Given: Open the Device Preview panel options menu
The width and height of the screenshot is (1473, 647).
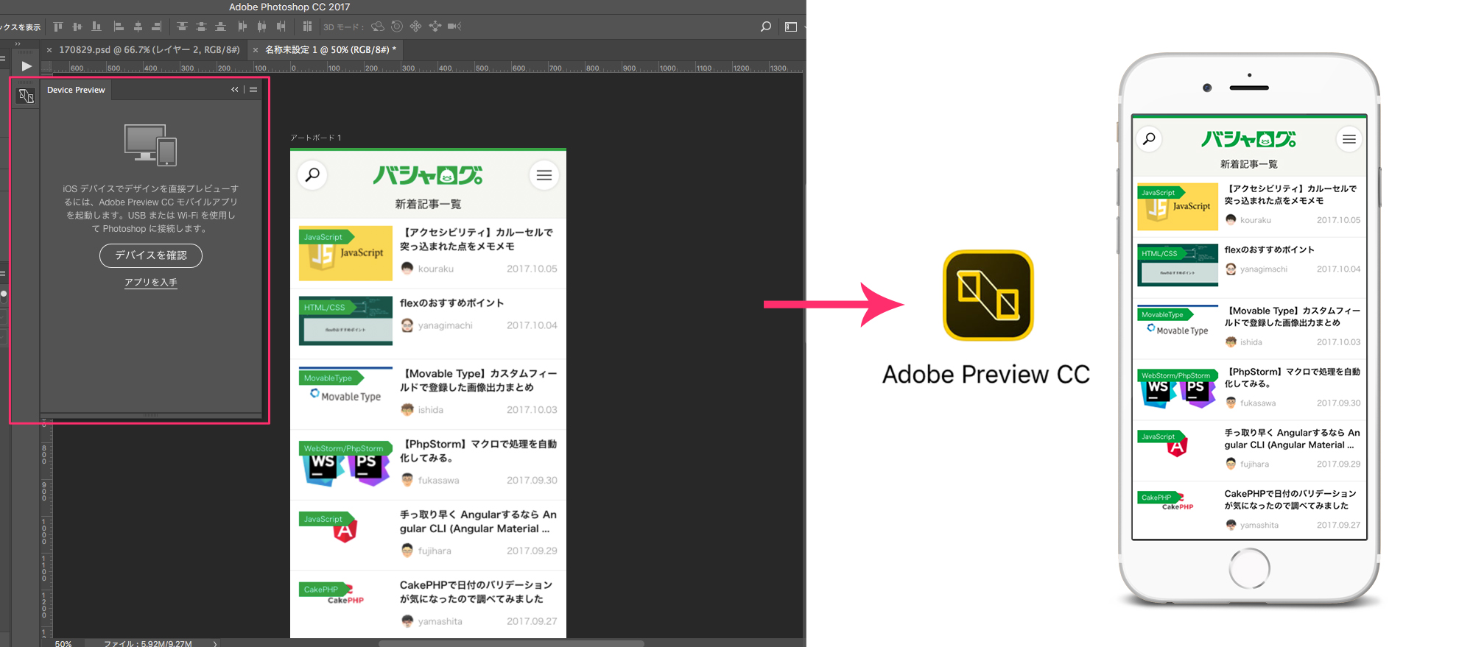Looking at the screenshot, I should coord(253,90).
